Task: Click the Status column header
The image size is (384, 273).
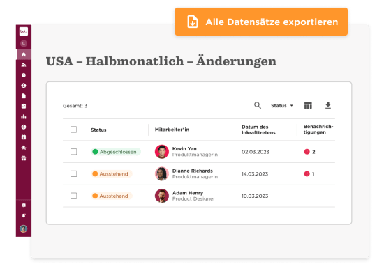Action: (98, 130)
